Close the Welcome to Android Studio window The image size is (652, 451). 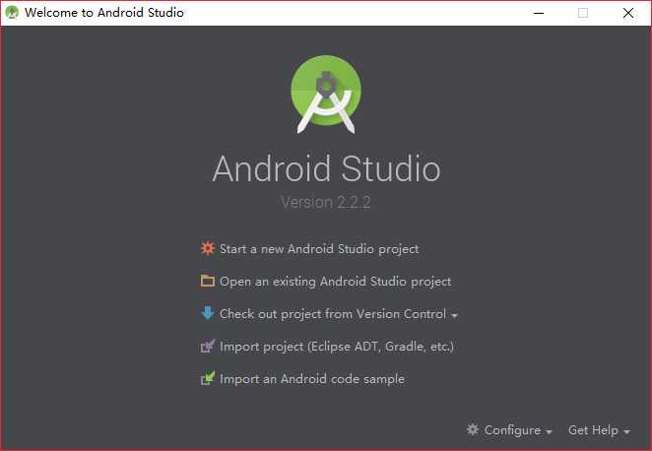[628, 13]
